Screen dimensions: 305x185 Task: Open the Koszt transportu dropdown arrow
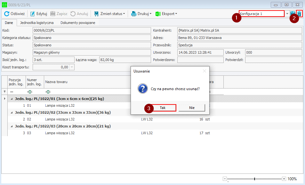click(72, 67)
